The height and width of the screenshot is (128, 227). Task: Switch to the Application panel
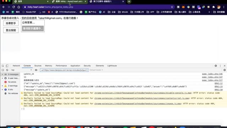75,66
